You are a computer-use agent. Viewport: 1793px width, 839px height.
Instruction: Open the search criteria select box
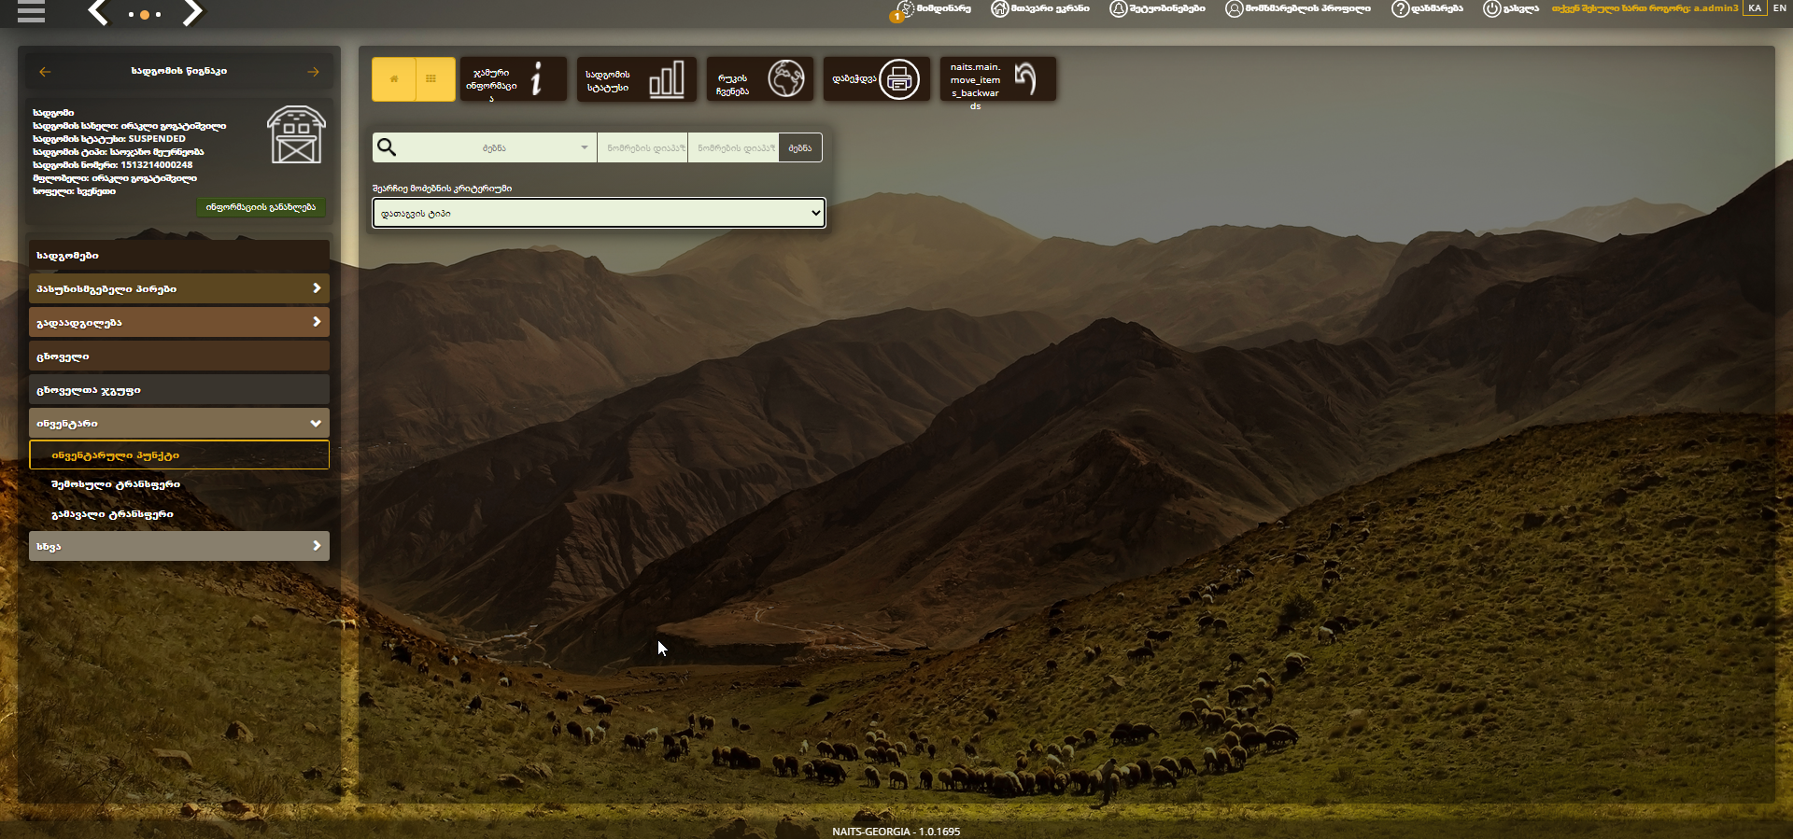(599, 213)
